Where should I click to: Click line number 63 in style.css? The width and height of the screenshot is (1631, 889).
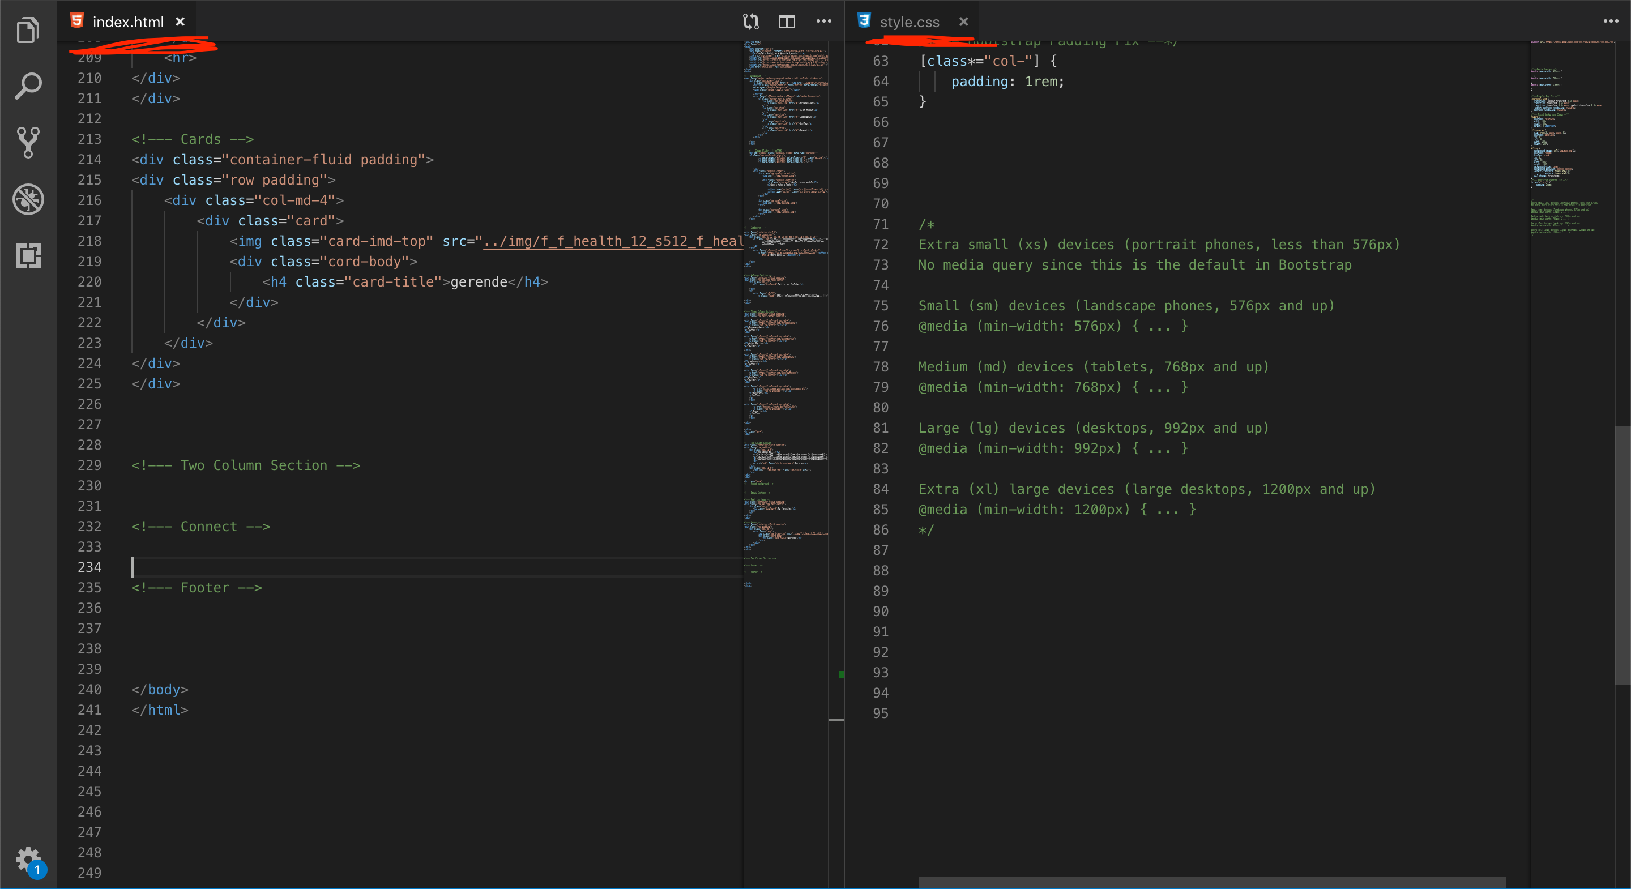tap(881, 61)
